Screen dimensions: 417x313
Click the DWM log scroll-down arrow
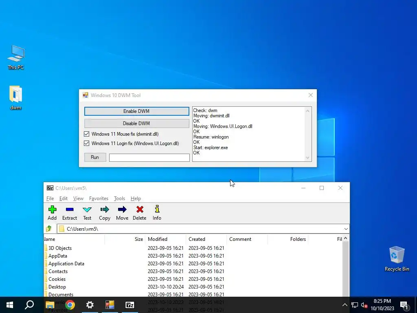(x=308, y=158)
